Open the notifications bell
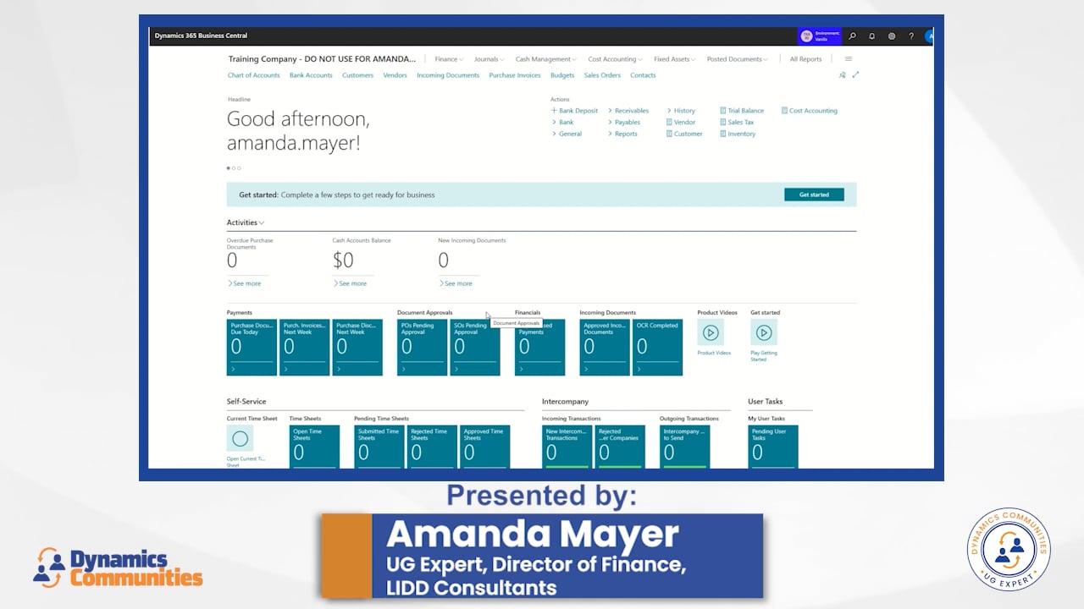Viewport: 1084px width, 609px height. [871, 36]
